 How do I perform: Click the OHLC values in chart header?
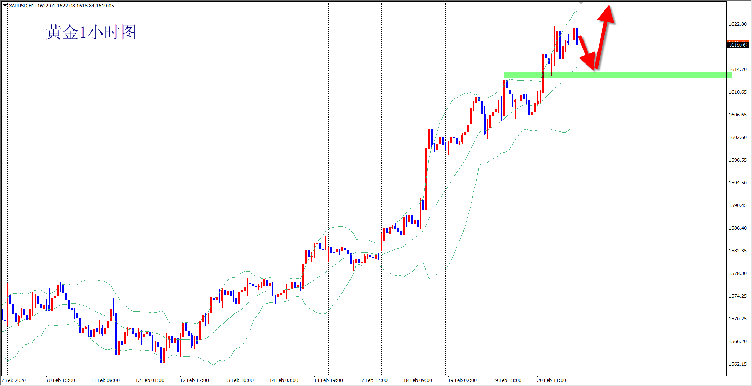coord(76,6)
